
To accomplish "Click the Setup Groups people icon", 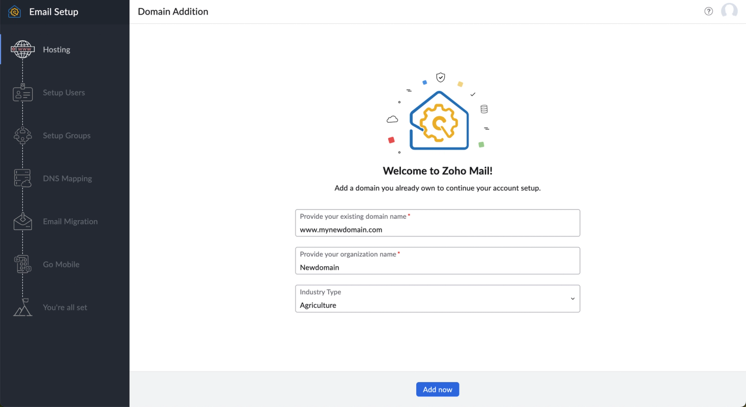I will 22,135.
